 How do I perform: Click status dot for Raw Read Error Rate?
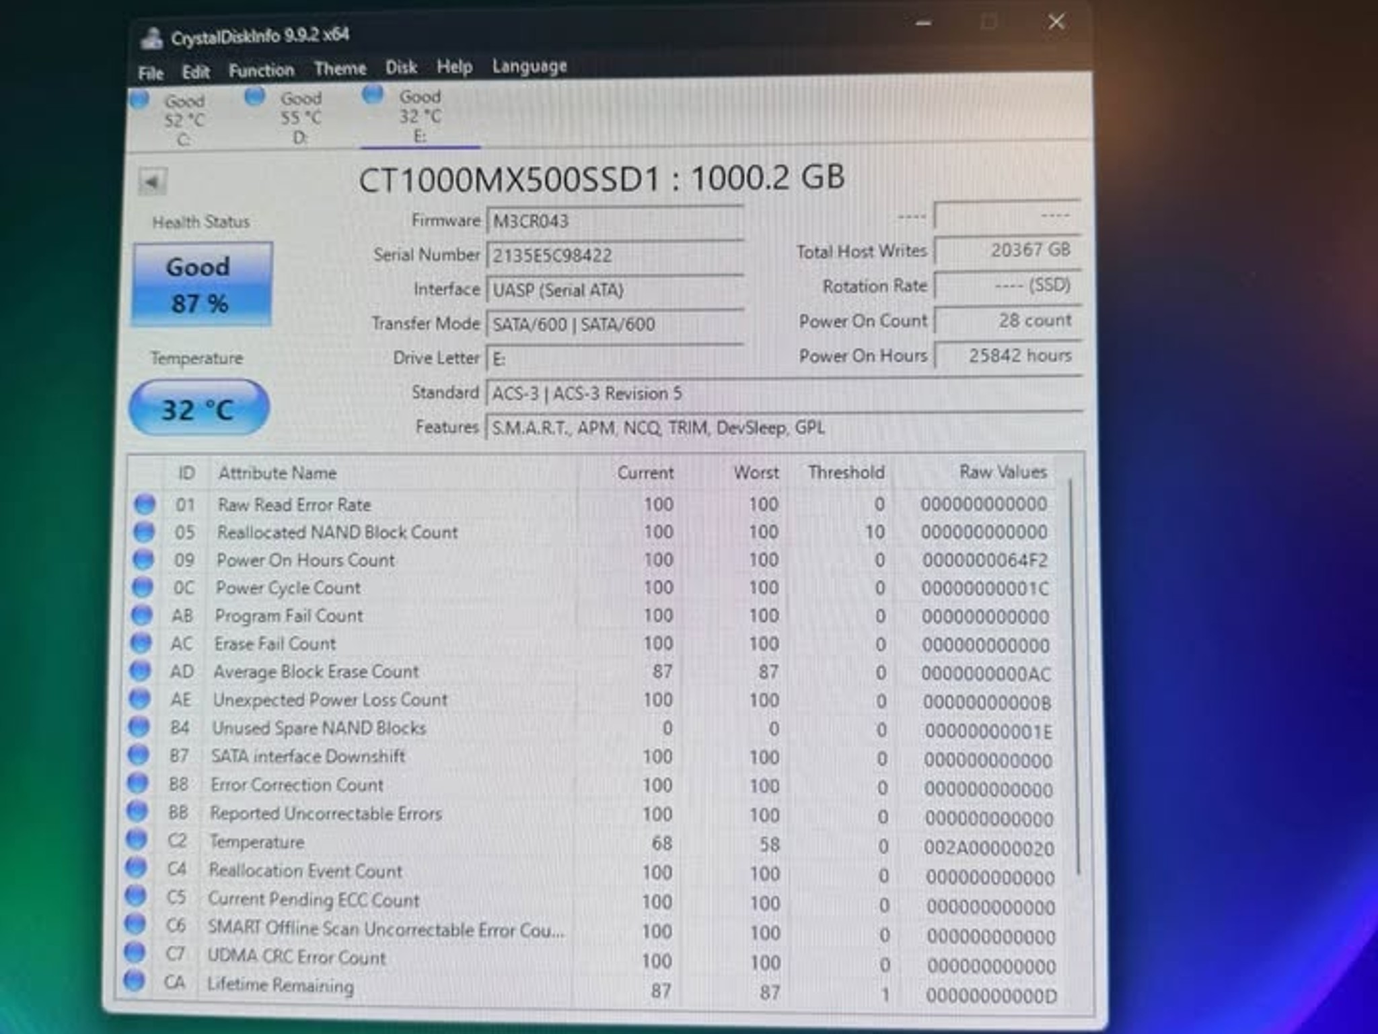click(x=145, y=504)
